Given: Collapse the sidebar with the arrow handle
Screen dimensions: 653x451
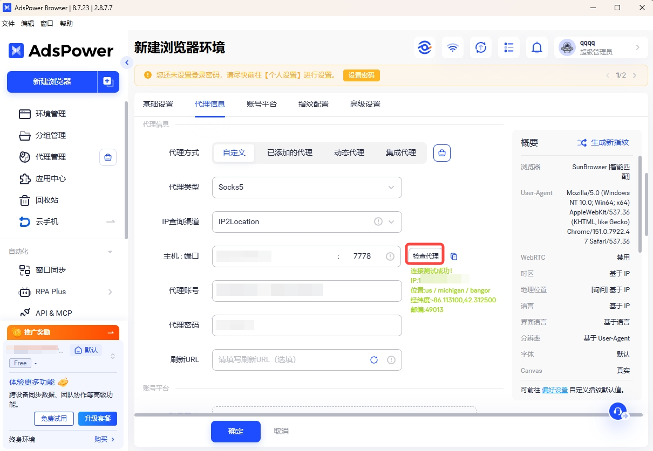Looking at the screenshot, I should tap(127, 63).
